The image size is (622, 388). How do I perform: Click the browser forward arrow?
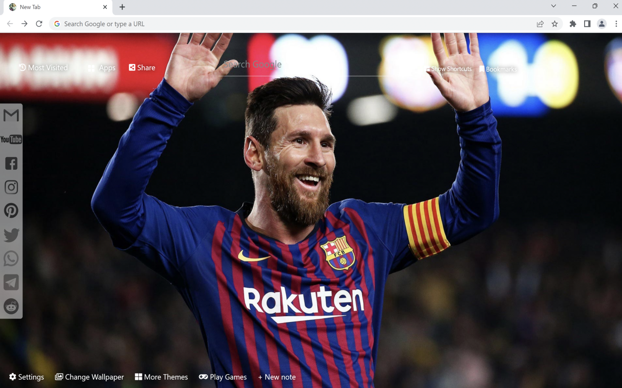pyautogui.click(x=24, y=24)
